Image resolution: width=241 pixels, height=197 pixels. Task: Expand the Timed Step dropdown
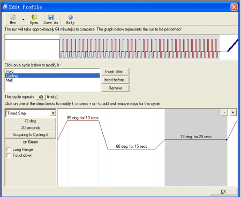[53, 113]
